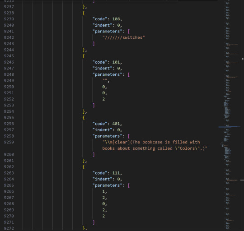Viewport: 244px width, 231px height.
Task: Click "parameters" key on line 9265
Action: point(107,185)
